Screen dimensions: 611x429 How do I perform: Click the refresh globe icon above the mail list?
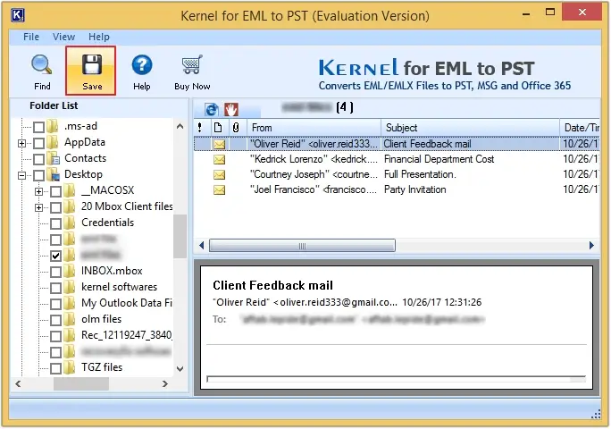click(x=212, y=110)
